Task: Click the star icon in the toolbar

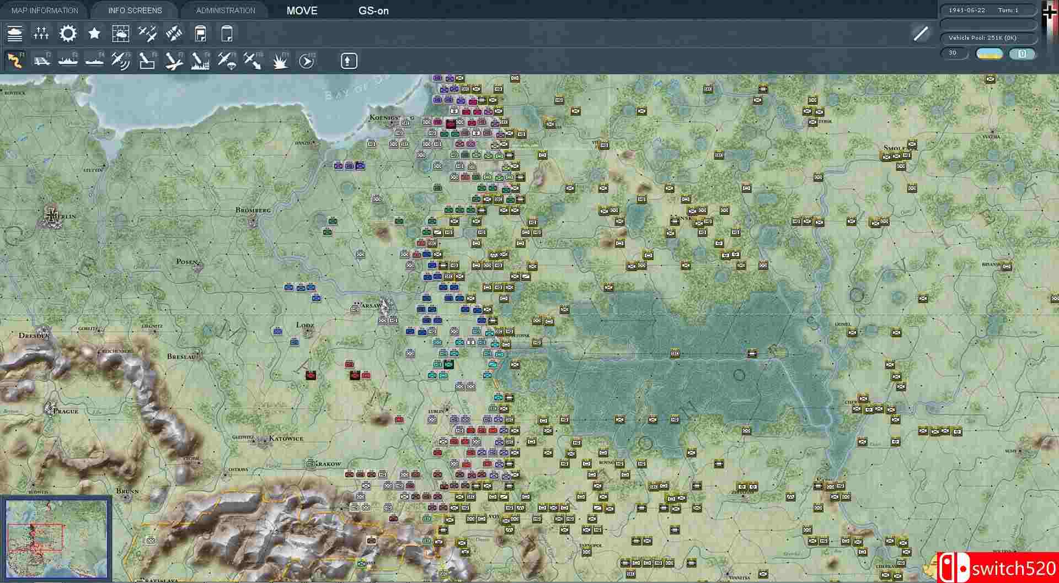Action: [x=94, y=34]
